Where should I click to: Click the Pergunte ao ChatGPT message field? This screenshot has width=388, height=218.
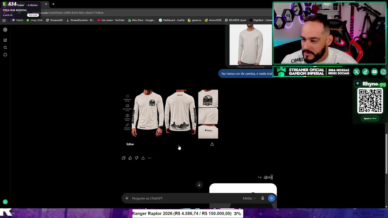tap(185, 198)
